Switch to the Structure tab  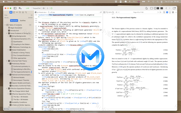(14, 21)
